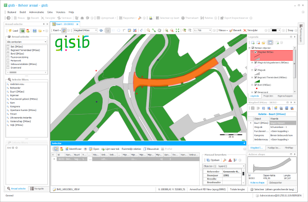
Task: Select the Straat selection filter
Action: [x=13, y=114]
